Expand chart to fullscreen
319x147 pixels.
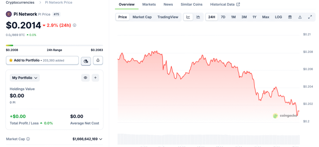coord(310,17)
